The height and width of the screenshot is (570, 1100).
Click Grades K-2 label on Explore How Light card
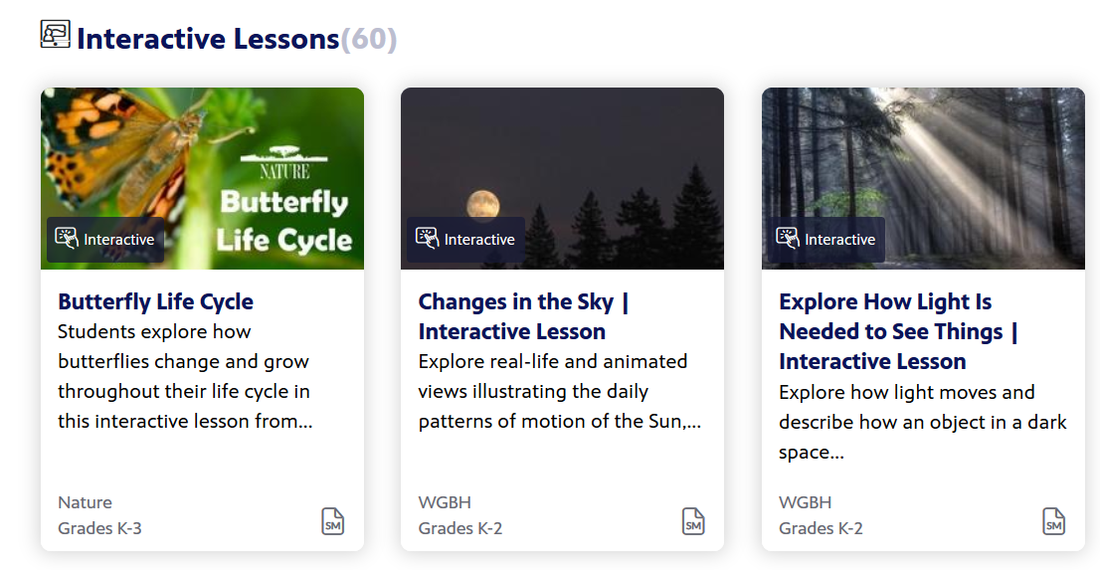click(x=821, y=528)
